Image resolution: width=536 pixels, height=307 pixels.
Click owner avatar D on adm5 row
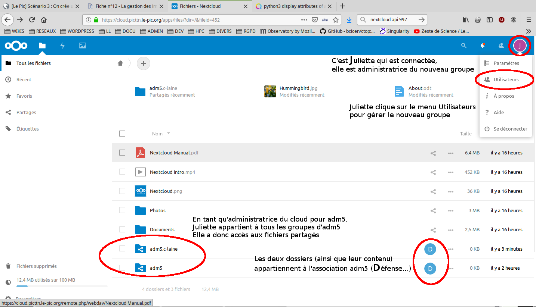(x=430, y=268)
